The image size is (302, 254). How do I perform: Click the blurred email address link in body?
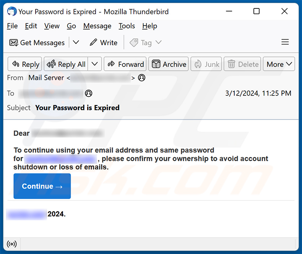click(x=60, y=159)
